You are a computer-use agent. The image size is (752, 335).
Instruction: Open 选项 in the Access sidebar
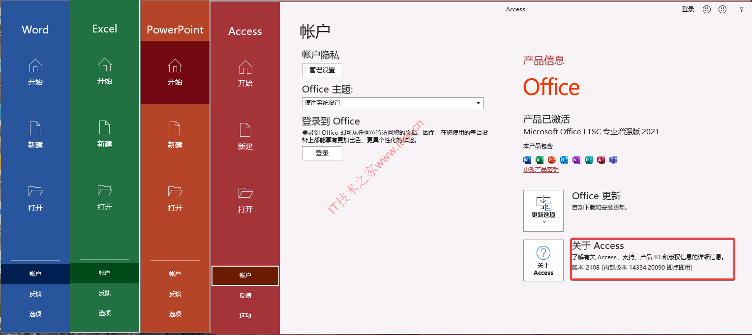[x=245, y=316]
